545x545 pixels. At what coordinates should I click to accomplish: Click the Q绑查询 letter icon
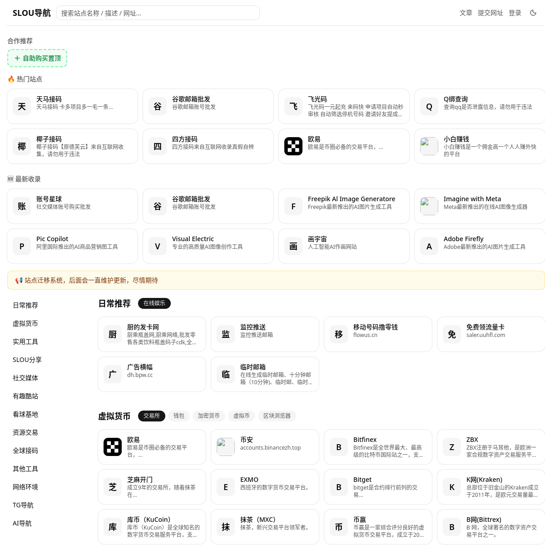(429, 106)
